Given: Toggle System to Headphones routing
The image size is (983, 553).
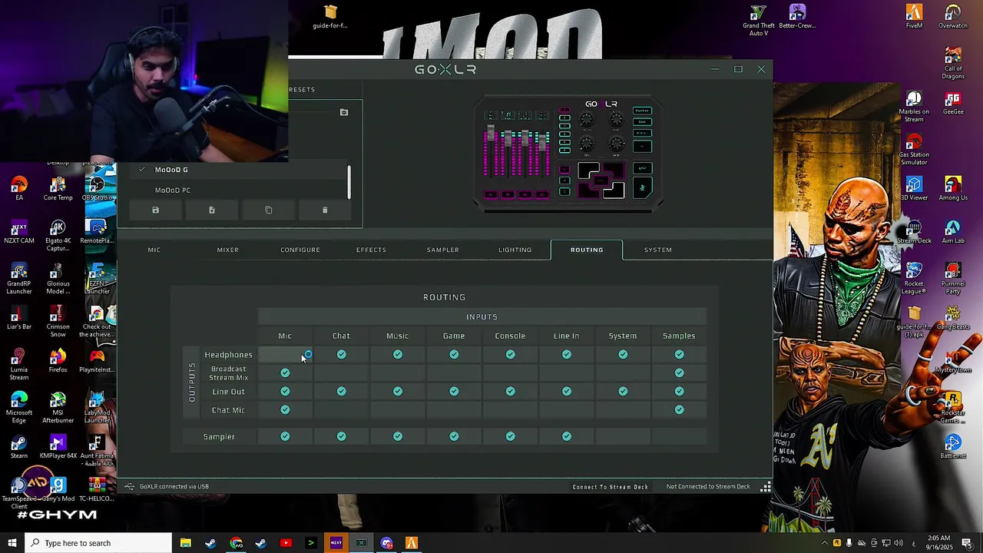Looking at the screenshot, I should (623, 355).
